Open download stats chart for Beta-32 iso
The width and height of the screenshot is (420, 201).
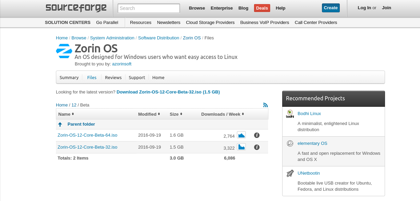coord(241,147)
